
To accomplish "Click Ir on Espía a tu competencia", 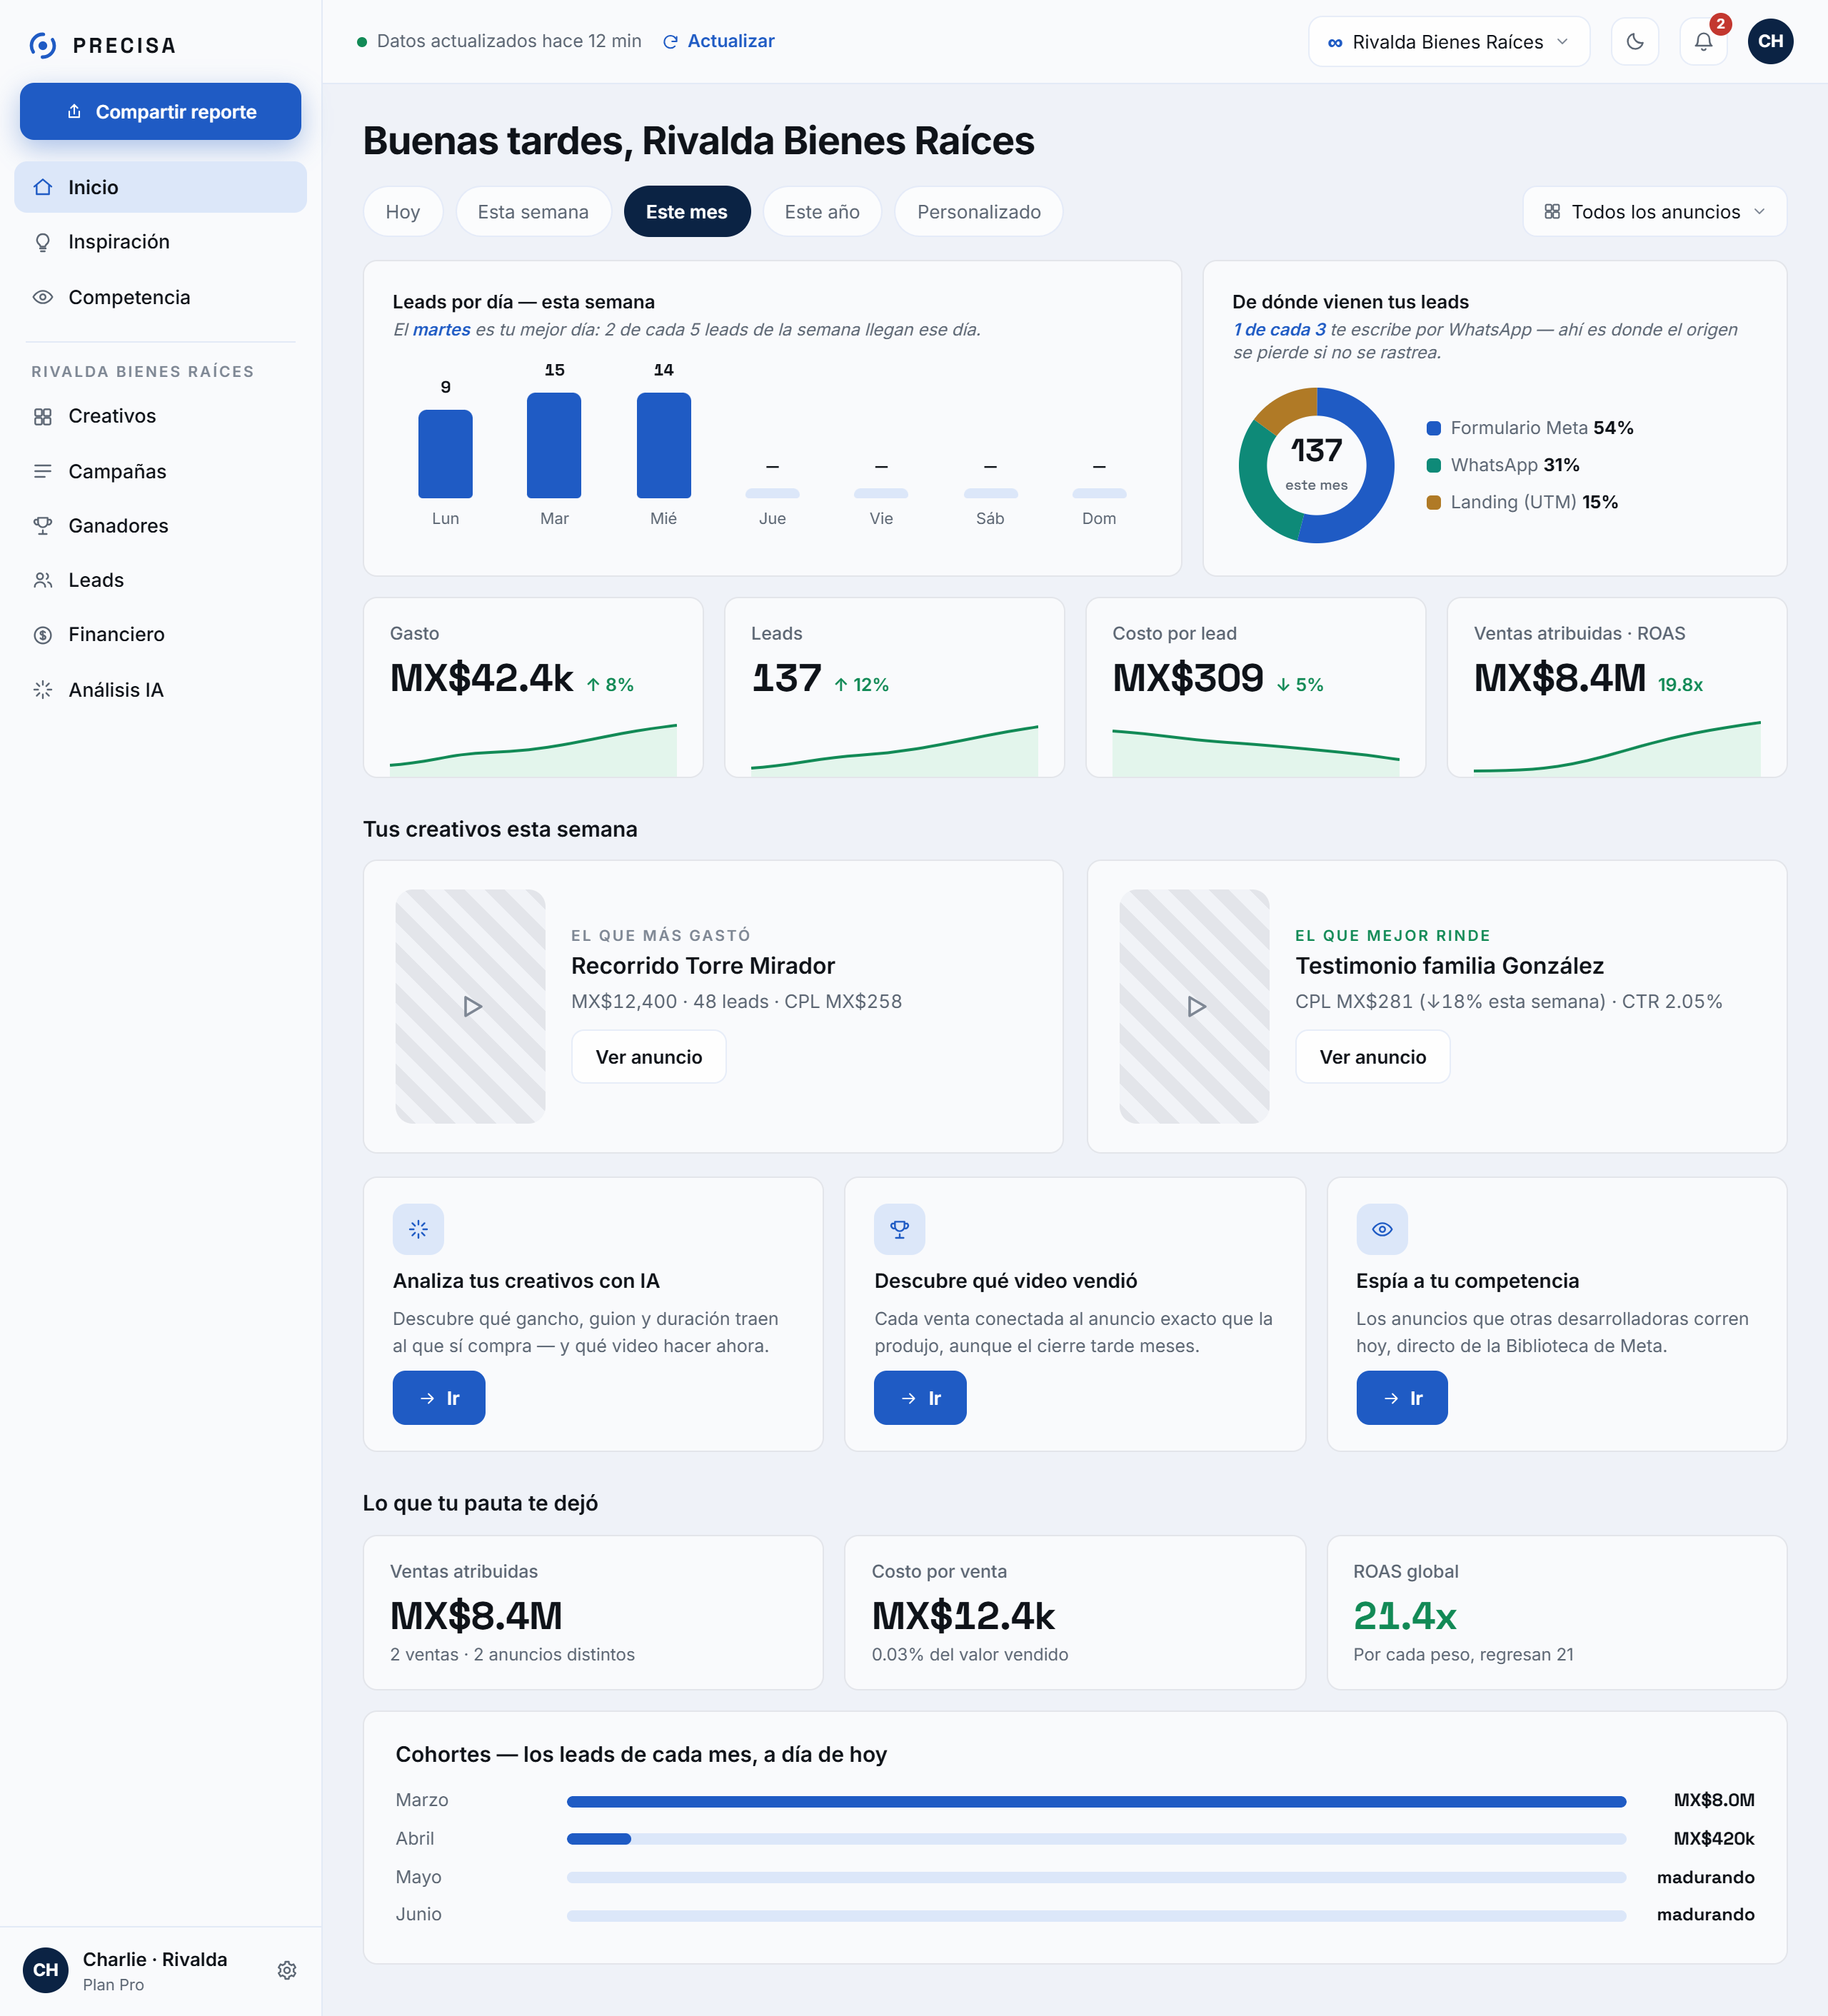I will [1402, 1398].
